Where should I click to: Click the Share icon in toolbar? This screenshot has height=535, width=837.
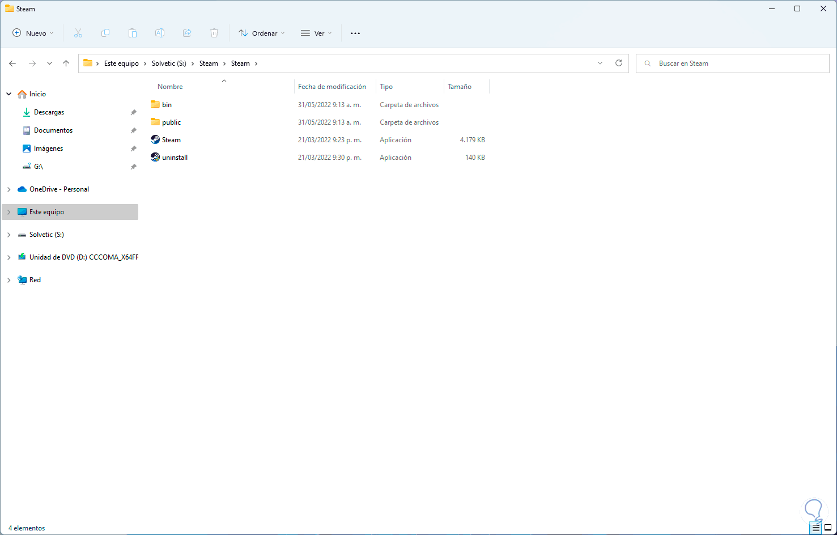click(187, 33)
